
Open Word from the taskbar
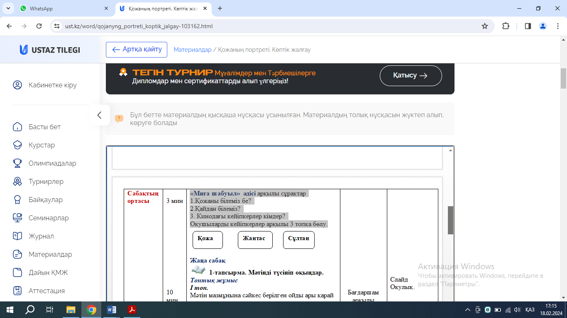[112, 310]
